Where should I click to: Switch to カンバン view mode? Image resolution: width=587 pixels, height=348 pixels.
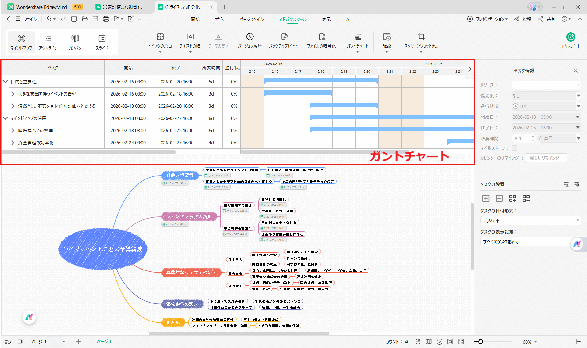tap(75, 42)
